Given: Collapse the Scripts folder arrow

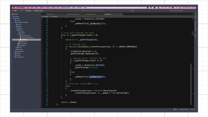Looking at the screenshot, I should pos(15,26).
